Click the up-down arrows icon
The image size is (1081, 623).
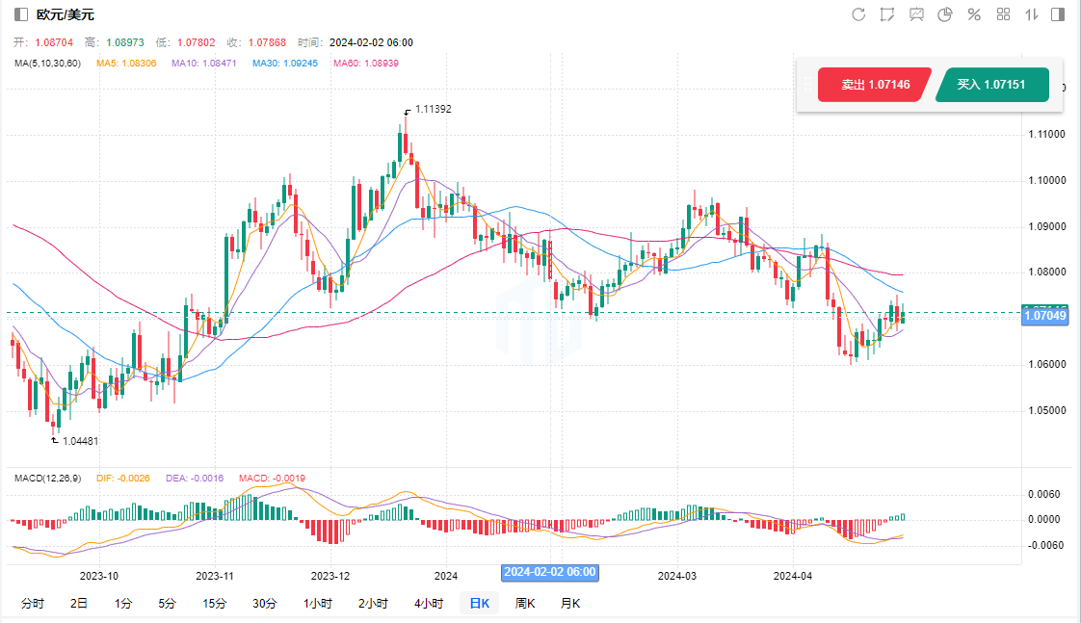click(1031, 14)
